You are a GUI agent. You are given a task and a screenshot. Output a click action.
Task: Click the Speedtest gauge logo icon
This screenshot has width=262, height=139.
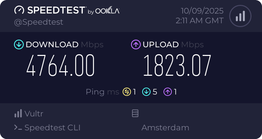tap(19, 10)
